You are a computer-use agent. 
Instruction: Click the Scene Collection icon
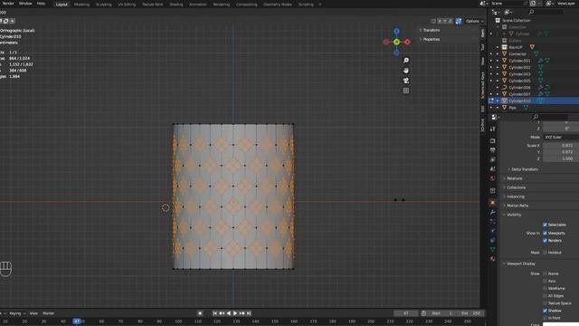coord(498,20)
